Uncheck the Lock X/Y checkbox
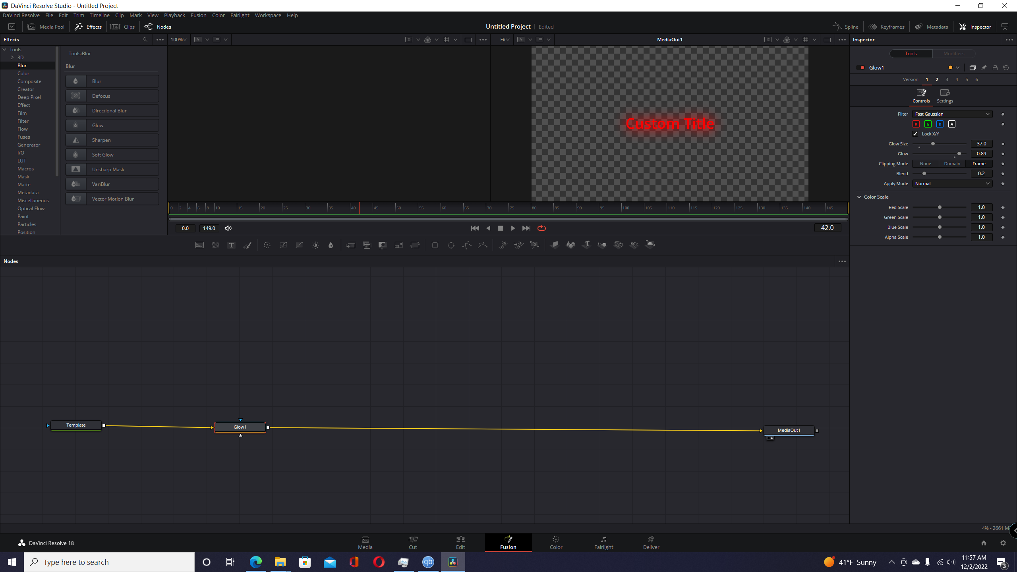 (x=915, y=134)
